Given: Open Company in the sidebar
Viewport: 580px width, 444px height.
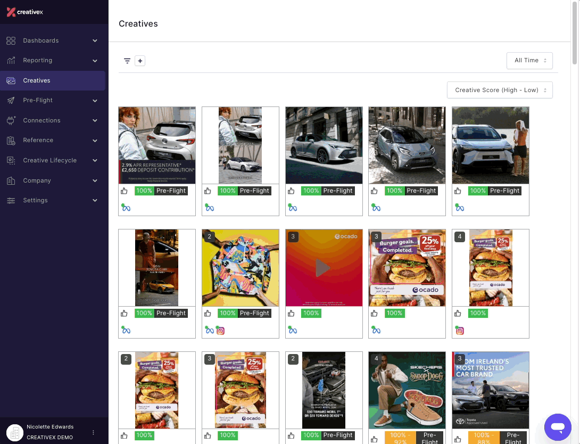Looking at the screenshot, I should [53, 180].
